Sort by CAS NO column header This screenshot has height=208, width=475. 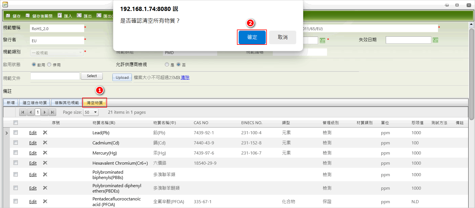coord(201,123)
